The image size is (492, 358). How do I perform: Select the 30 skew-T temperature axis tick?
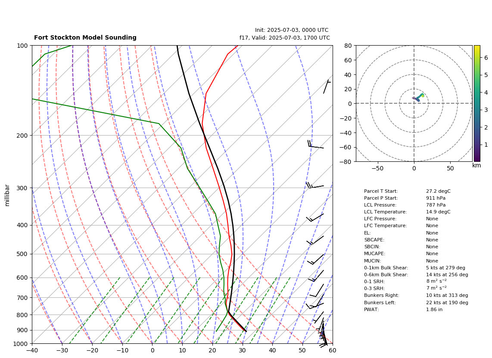pyautogui.click(x=242, y=350)
